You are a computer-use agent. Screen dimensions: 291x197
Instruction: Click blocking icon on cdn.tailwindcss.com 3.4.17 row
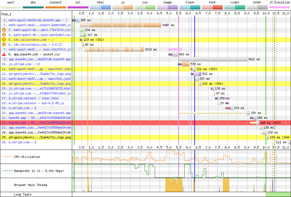point(4,45)
